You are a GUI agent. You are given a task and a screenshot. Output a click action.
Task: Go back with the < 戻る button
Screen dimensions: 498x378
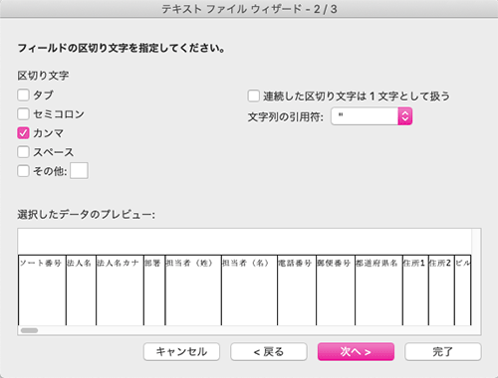point(269,351)
